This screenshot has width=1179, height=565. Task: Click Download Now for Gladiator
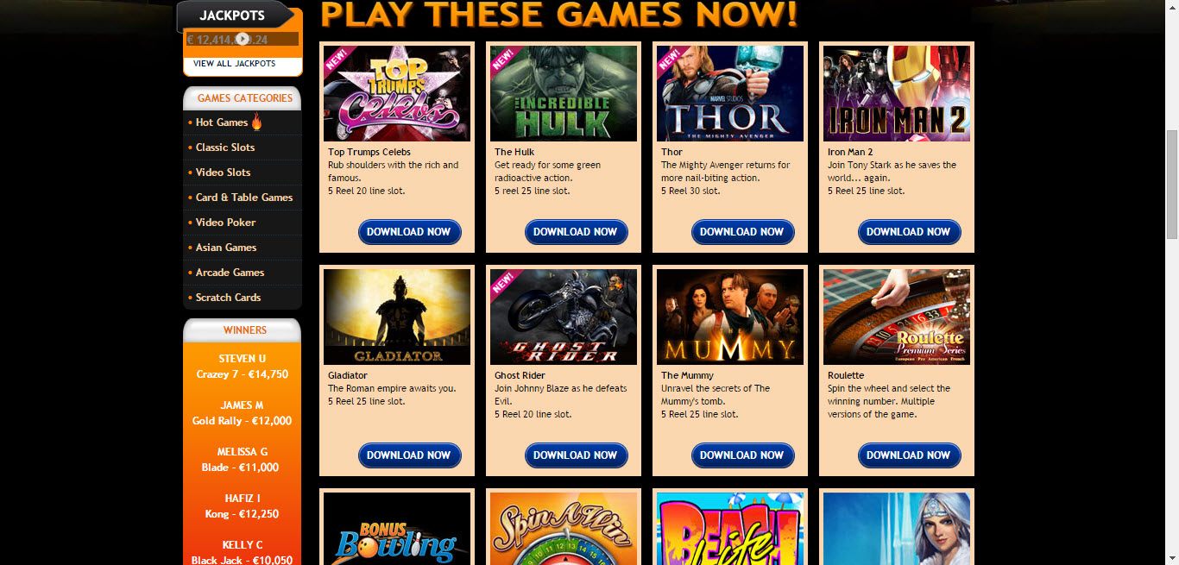[410, 455]
